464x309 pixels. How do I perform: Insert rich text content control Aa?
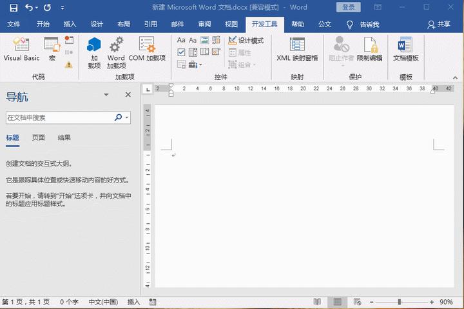point(181,40)
